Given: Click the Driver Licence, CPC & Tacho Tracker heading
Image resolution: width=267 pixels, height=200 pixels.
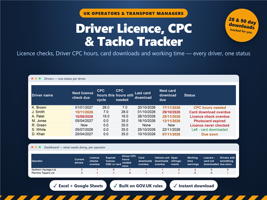Looking at the screenshot, I should pyautogui.click(x=134, y=35).
